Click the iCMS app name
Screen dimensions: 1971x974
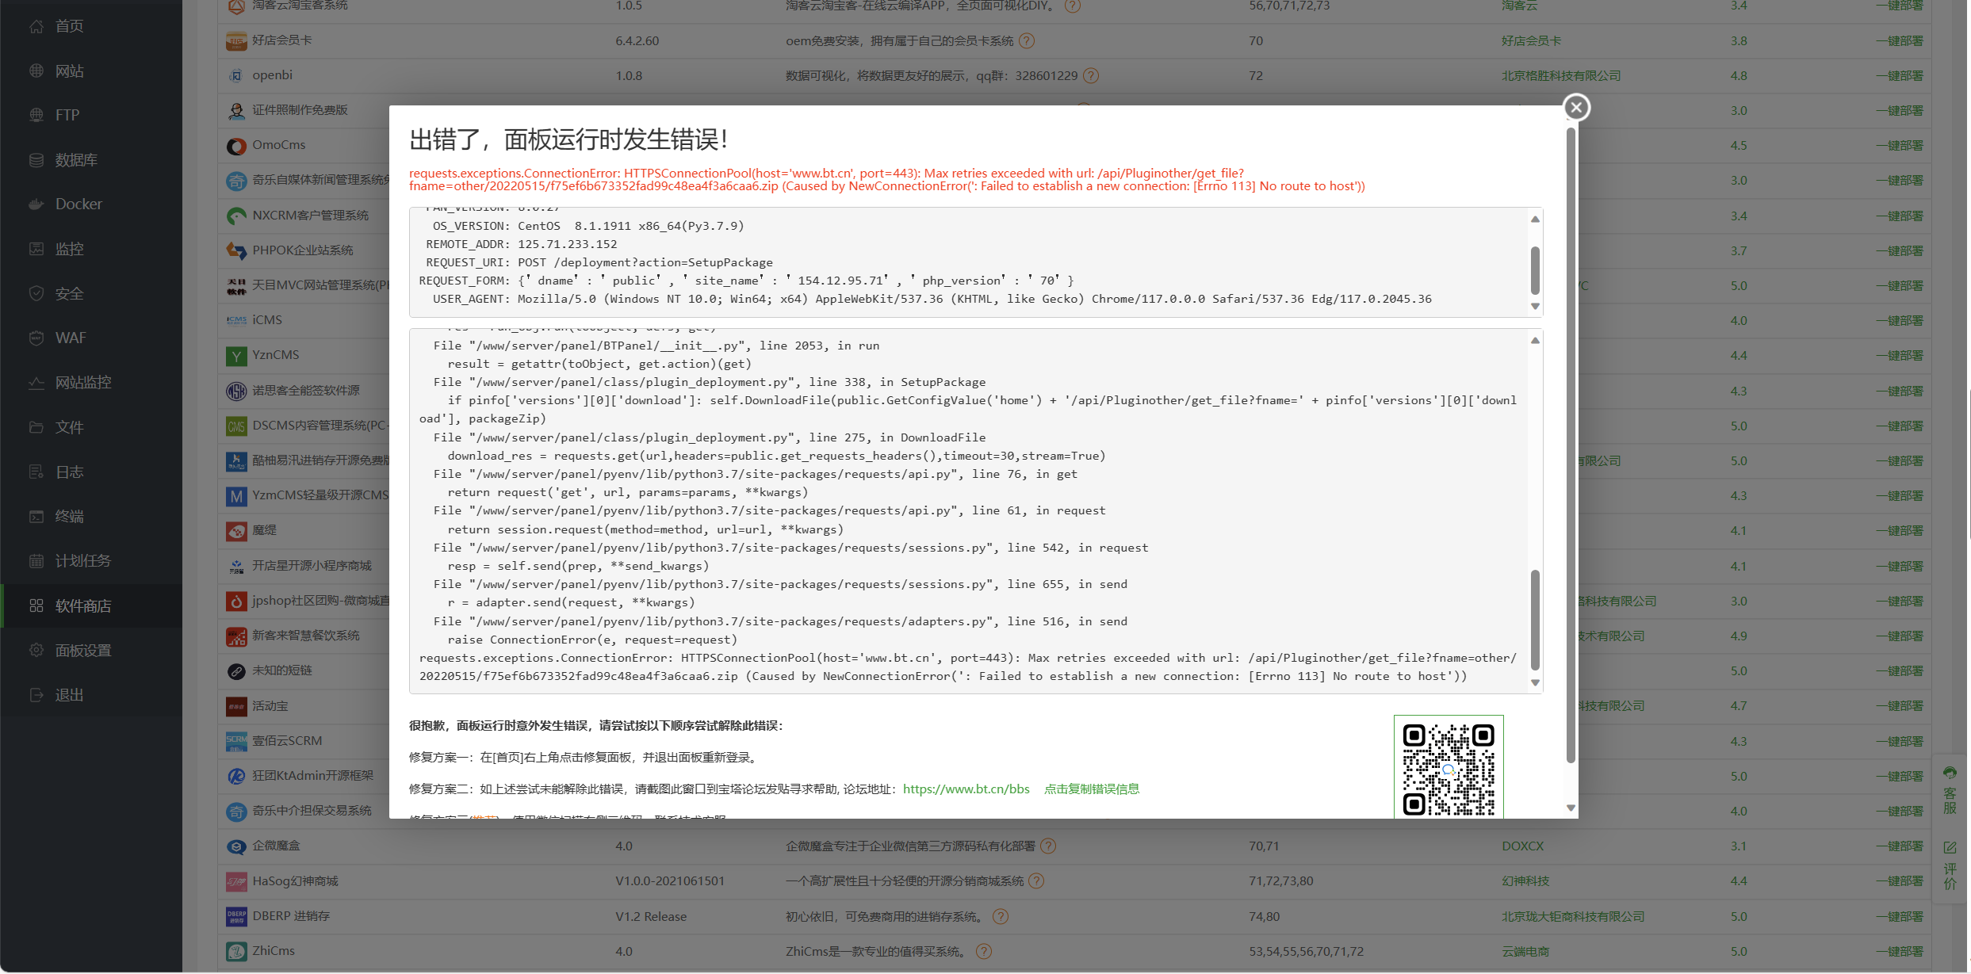click(x=267, y=320)
